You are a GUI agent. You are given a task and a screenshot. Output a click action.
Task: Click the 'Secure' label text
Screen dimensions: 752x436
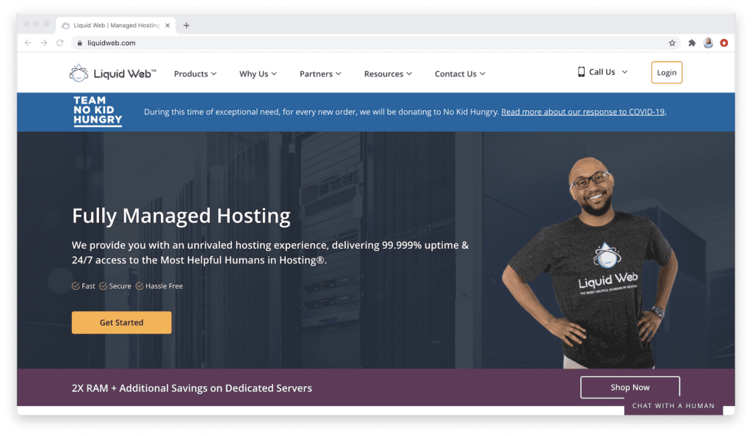120,286
